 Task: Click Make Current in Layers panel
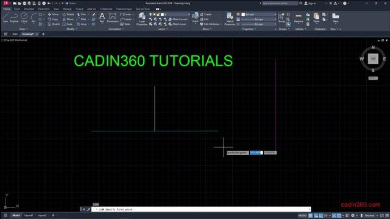(x=178, y=19)
